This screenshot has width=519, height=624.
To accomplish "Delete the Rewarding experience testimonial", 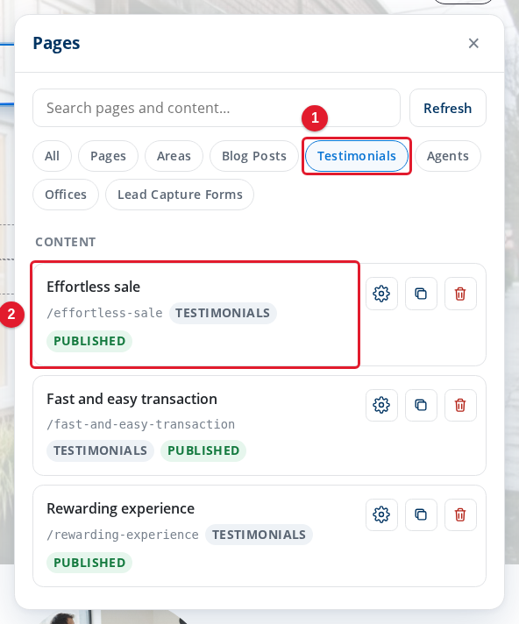I will click(460, 514).
